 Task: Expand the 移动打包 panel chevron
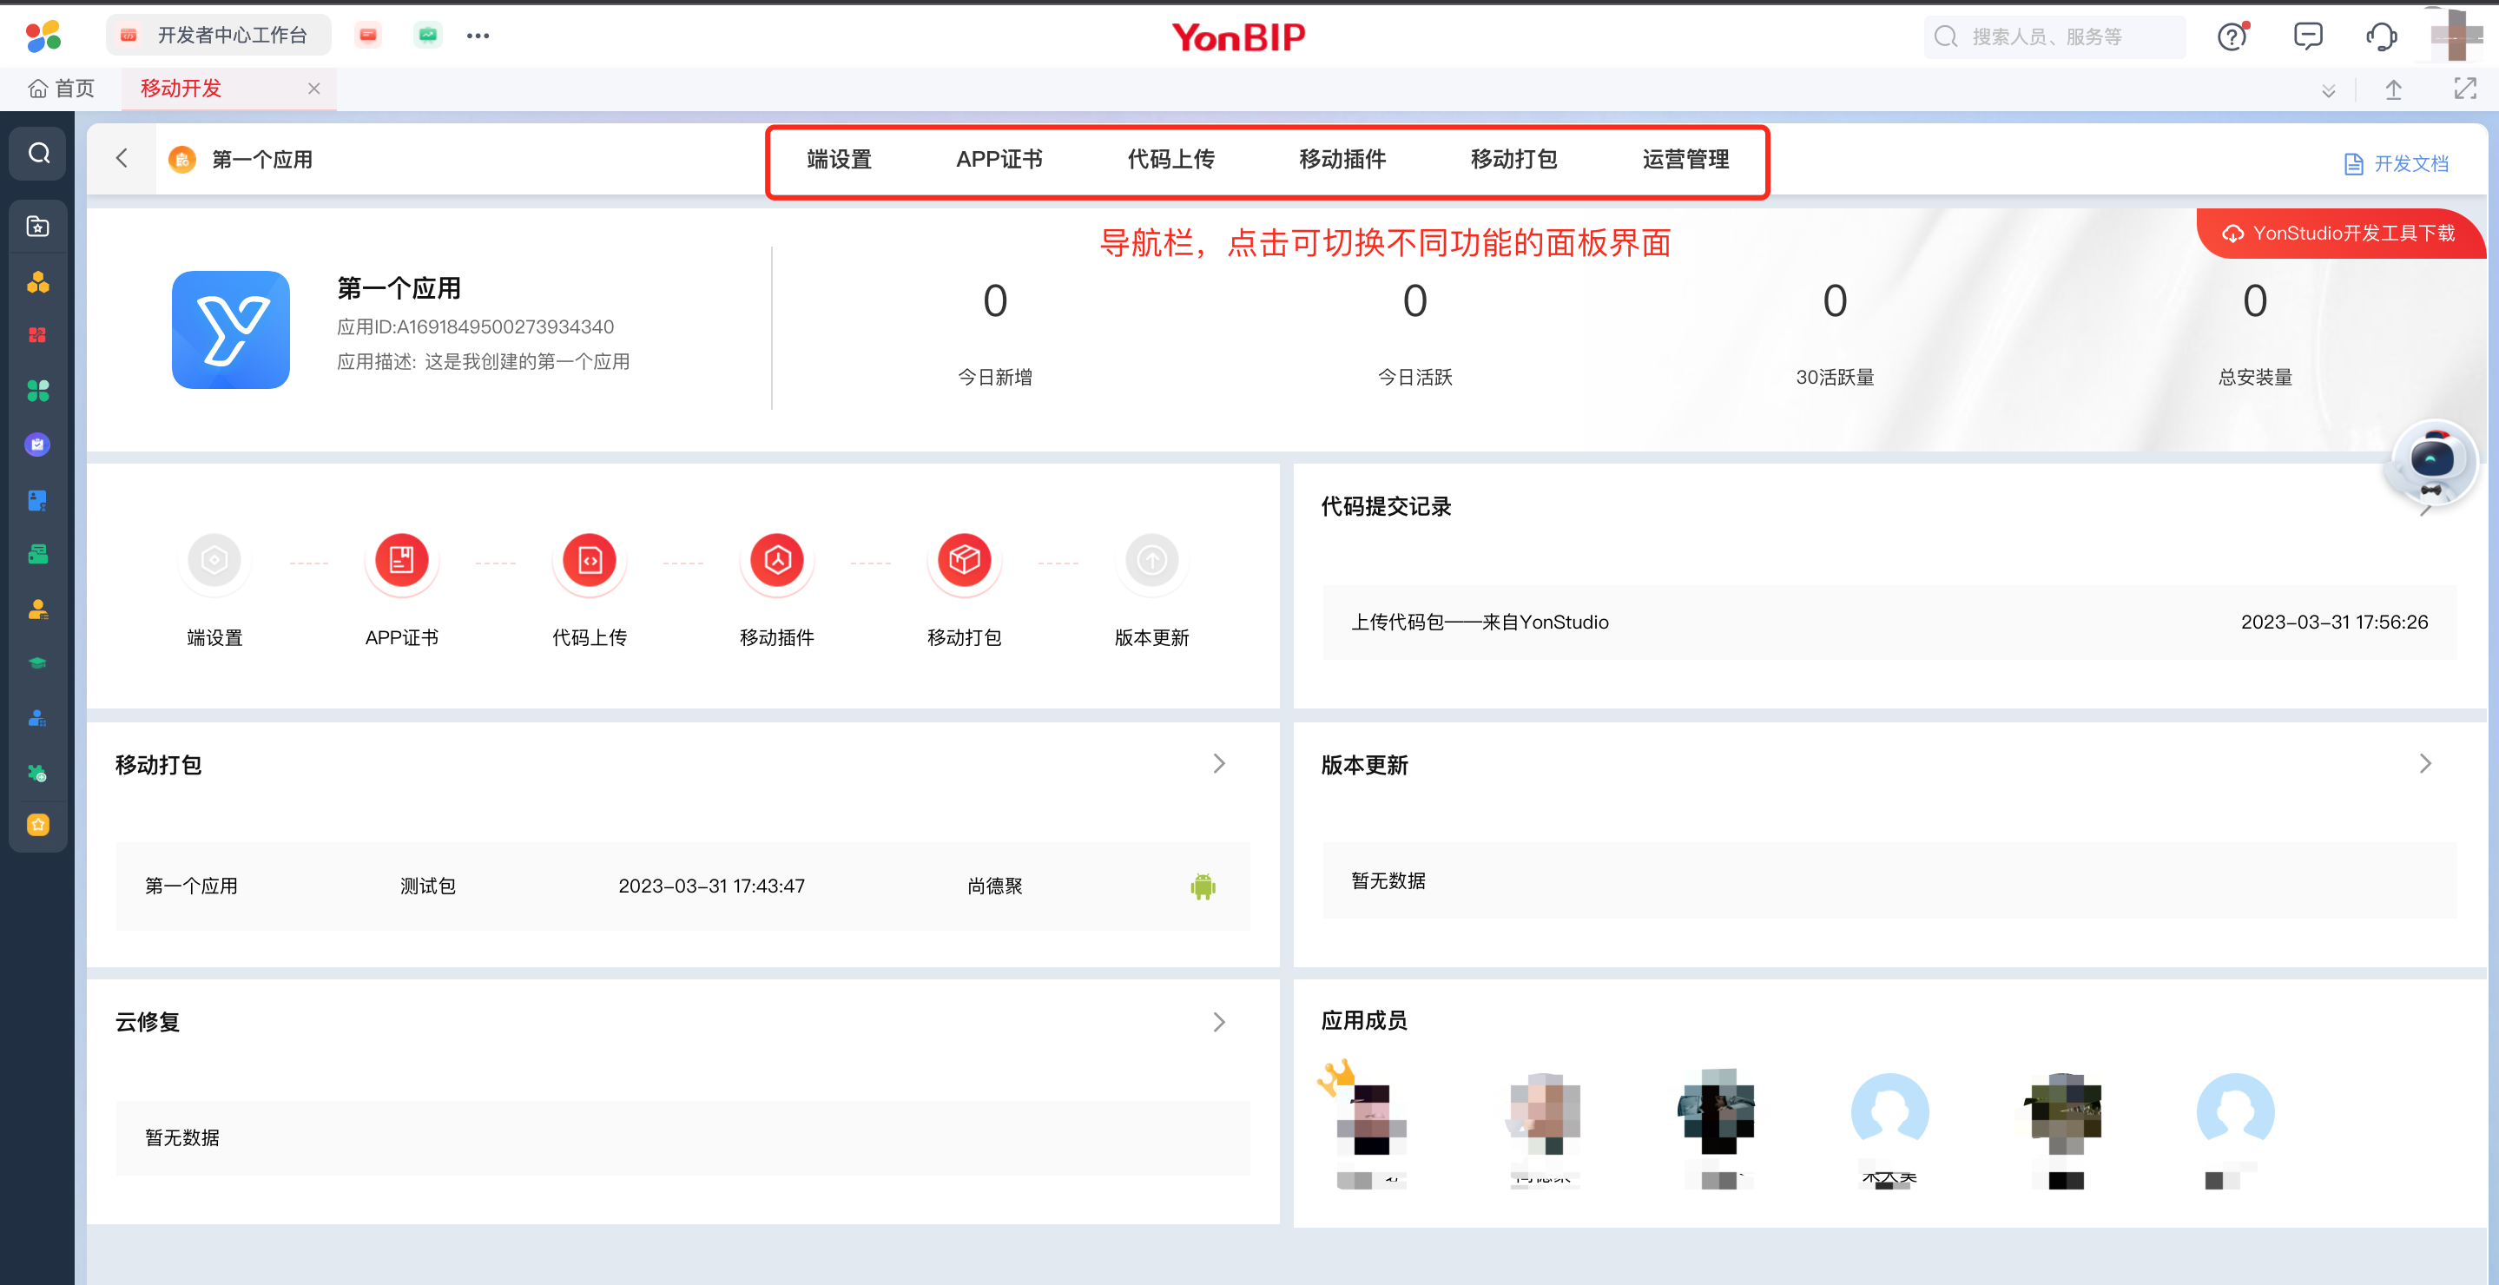click(x=1219, y=764)
